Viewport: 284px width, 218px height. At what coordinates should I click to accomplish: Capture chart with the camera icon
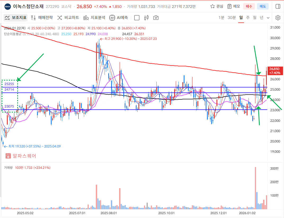[x=156, y=18]
